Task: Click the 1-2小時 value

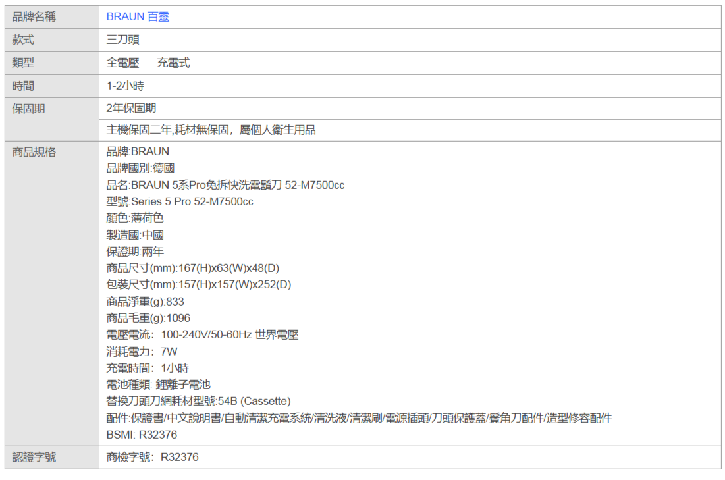Action: point(125,86)
